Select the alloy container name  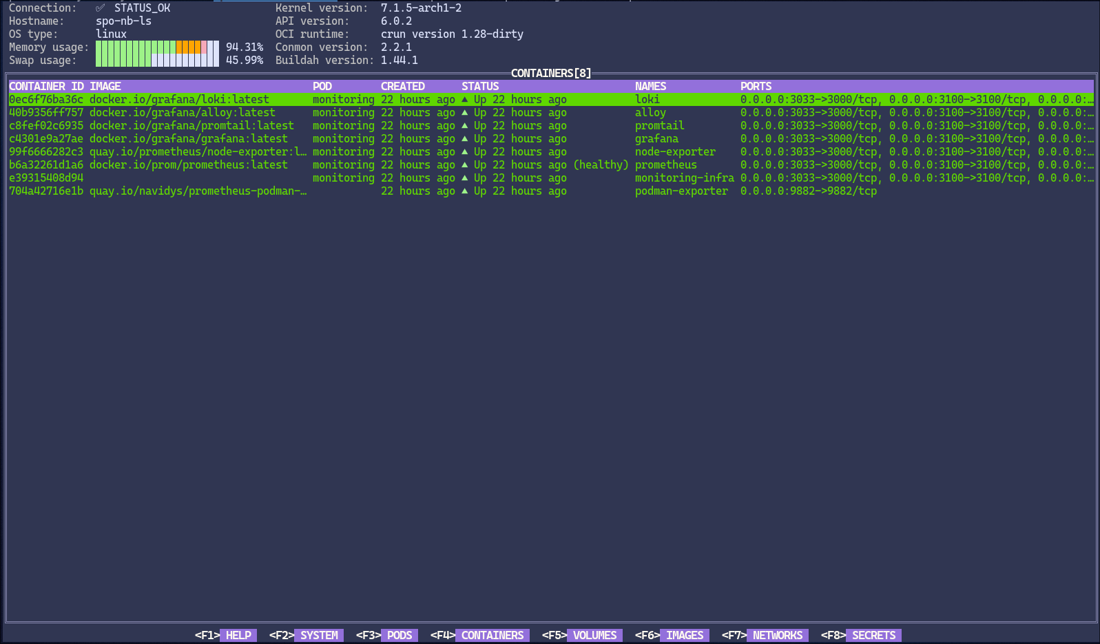(650, 112)
